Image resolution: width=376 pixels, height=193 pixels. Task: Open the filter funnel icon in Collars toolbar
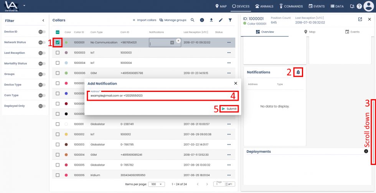pos(230,20)
